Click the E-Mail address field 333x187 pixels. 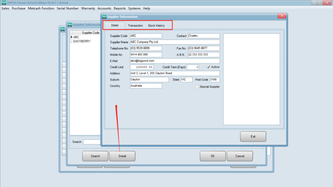(175, 61)
